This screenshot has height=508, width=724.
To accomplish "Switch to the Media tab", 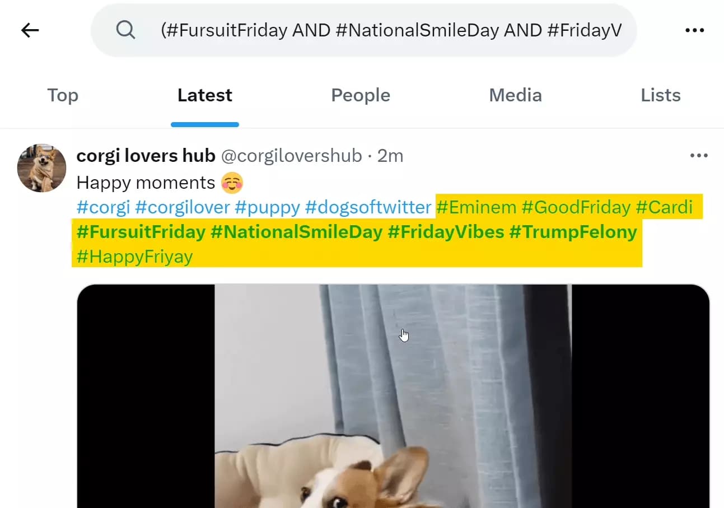I will pos(515,95).
